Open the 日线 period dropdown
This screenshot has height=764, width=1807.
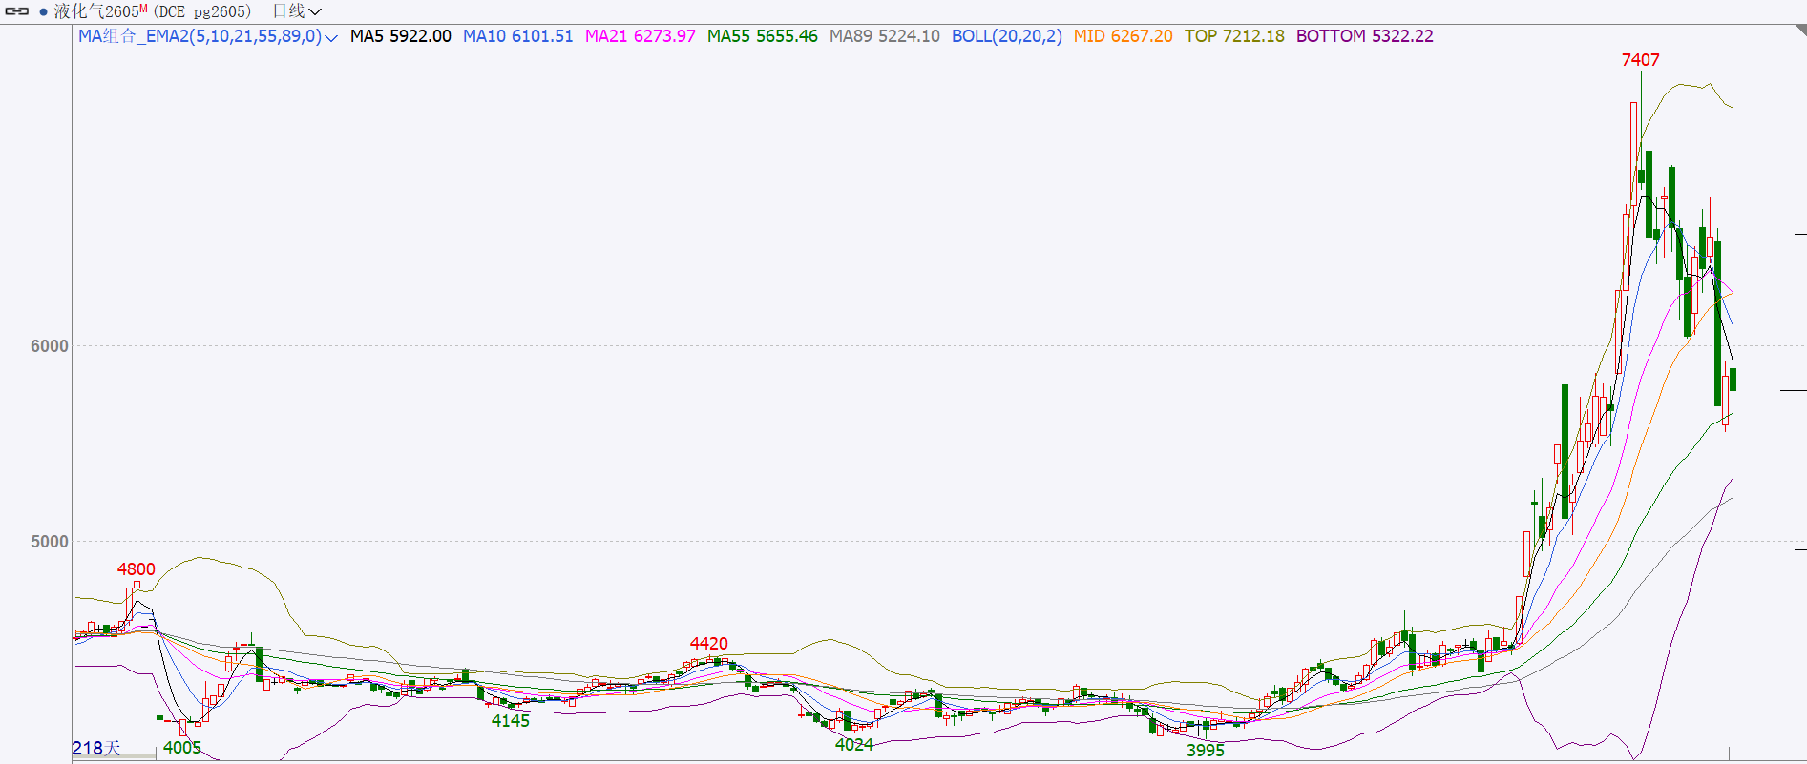point(297,11)
